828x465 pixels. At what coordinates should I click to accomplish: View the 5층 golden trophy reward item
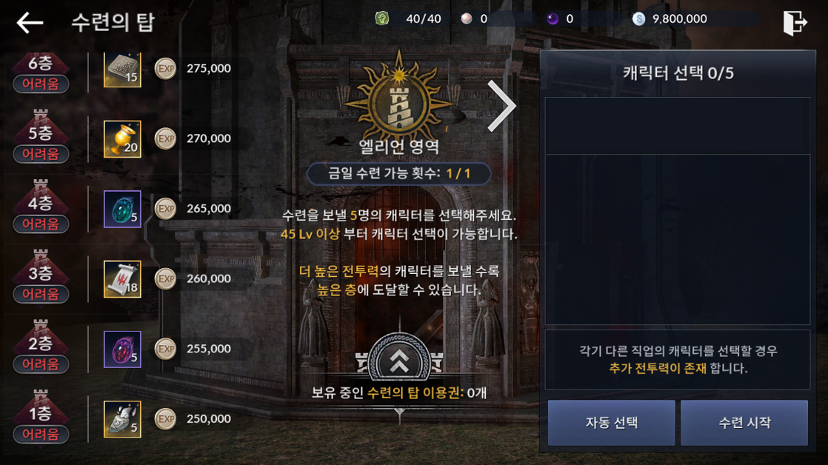(122, 138)
